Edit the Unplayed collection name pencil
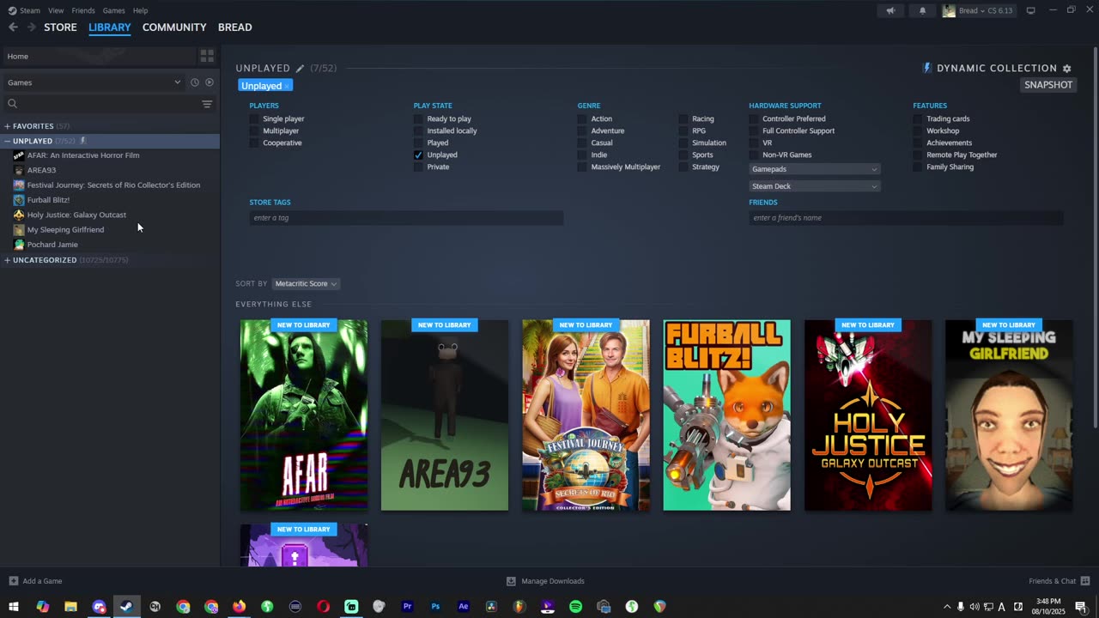The image size is (1099, 618). [300, 69]
